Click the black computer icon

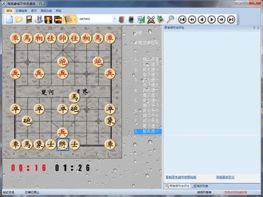131,19
